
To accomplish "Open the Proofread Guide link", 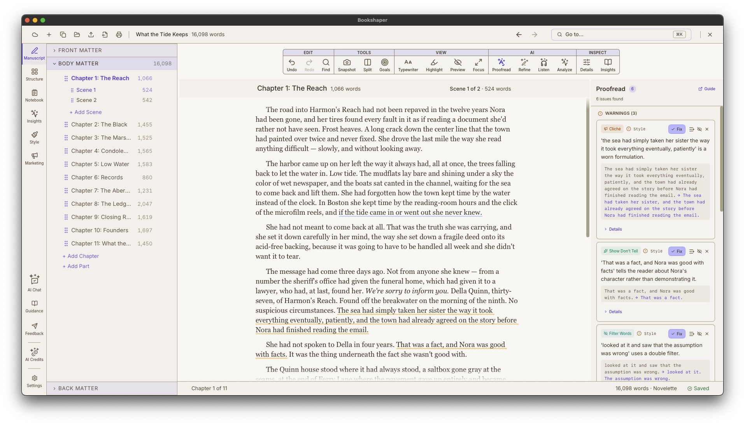I will (707, 89).
